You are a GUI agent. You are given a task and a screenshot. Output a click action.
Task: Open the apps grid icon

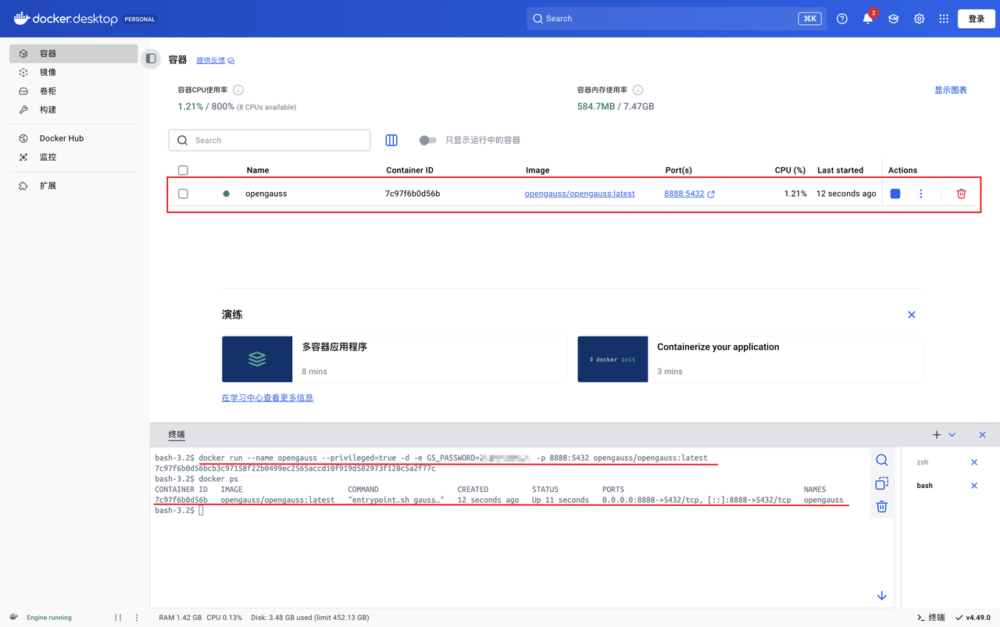coord(944,19)
